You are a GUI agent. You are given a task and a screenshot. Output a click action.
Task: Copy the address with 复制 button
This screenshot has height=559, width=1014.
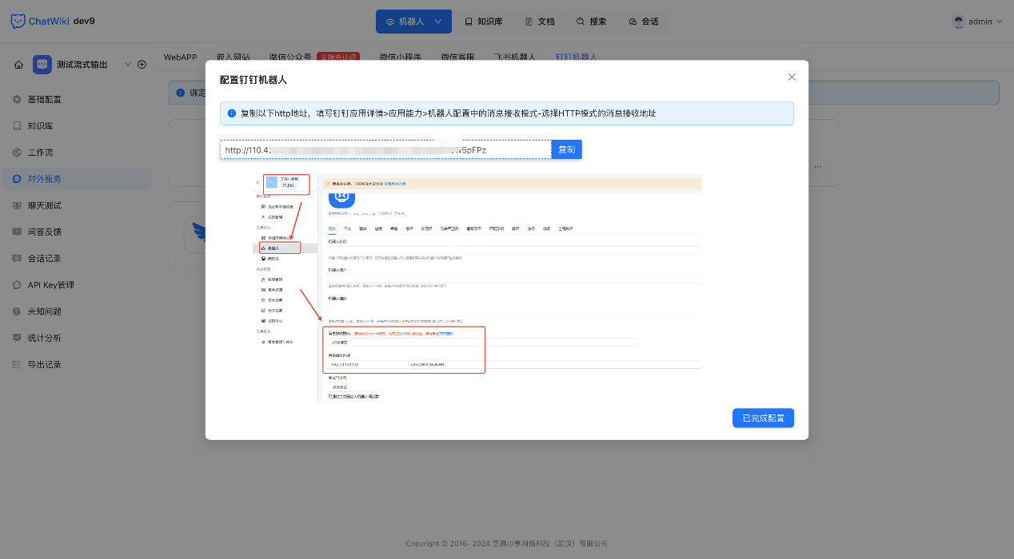point(566,149)
